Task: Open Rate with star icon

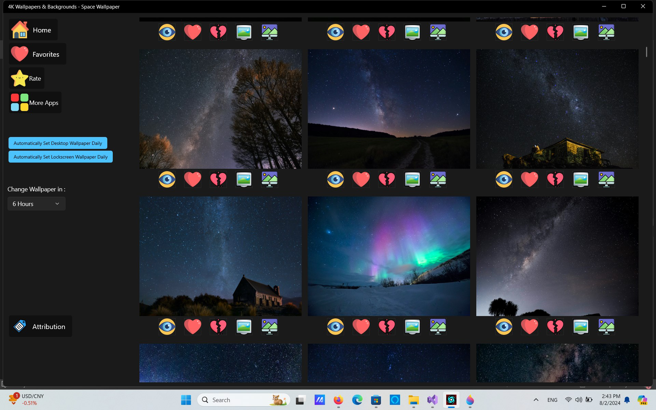Action: [27, 78]
